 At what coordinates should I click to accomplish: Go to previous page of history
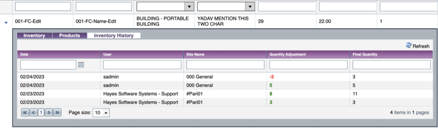tap(33, 113)
